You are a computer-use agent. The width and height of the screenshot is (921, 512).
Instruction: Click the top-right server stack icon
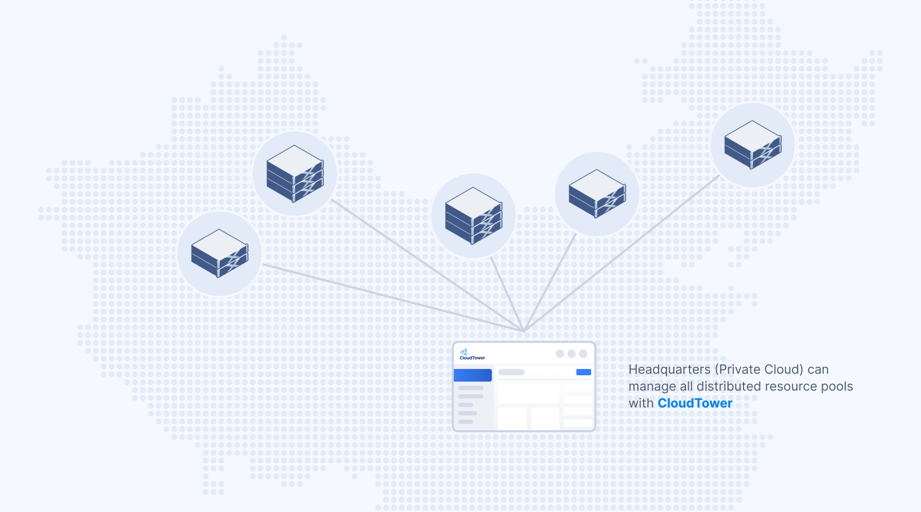[753, 145]
